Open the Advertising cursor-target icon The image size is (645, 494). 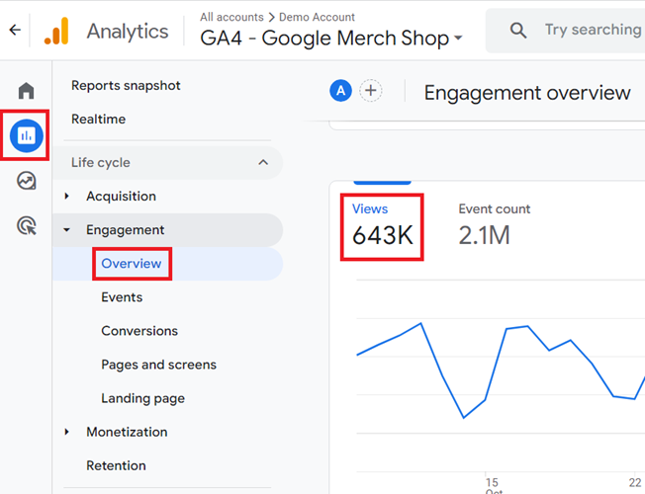[x=27, y=225]
